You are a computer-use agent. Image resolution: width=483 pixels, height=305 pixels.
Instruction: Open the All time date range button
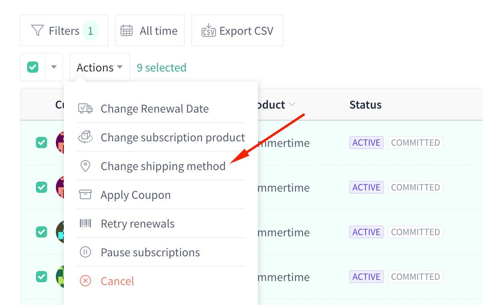(x=150, y=31)
